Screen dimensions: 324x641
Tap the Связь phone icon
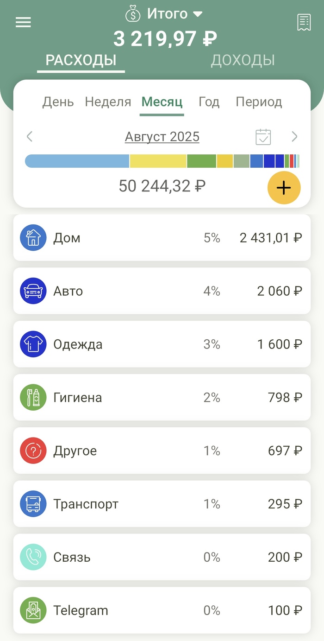click(x=33, y=557)
